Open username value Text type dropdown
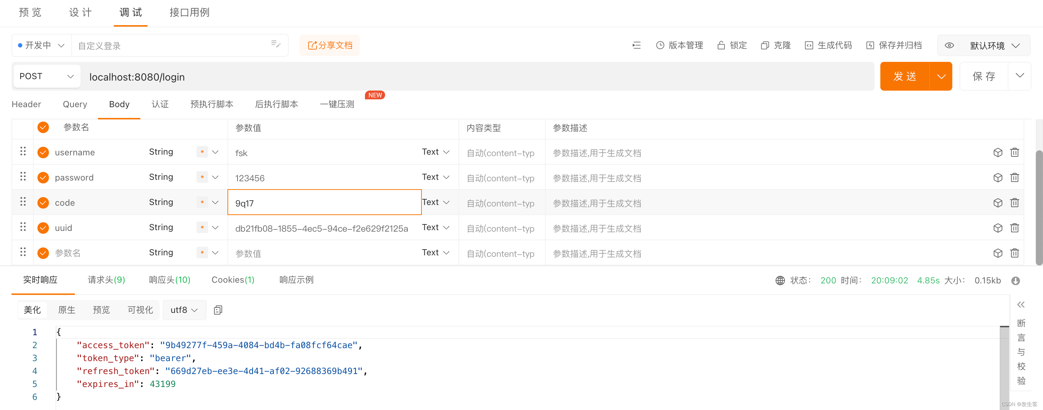The image size is (1043, 410). (435, 152)
